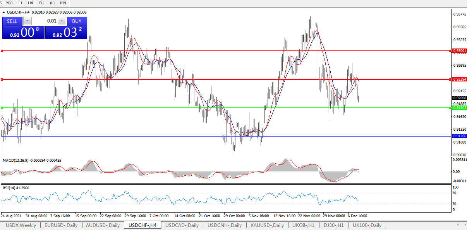Decrease lot volume with the down arrow
Screen dimensions: 467x230
[x=27, y=21]
